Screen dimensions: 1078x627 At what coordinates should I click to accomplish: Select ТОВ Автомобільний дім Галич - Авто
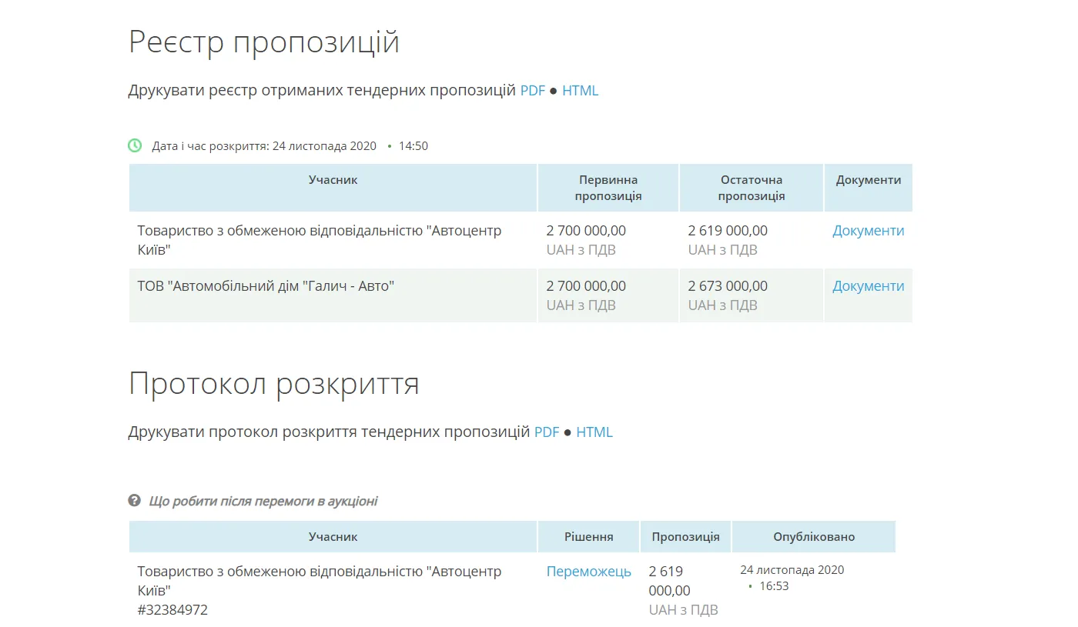pos(266,286)
